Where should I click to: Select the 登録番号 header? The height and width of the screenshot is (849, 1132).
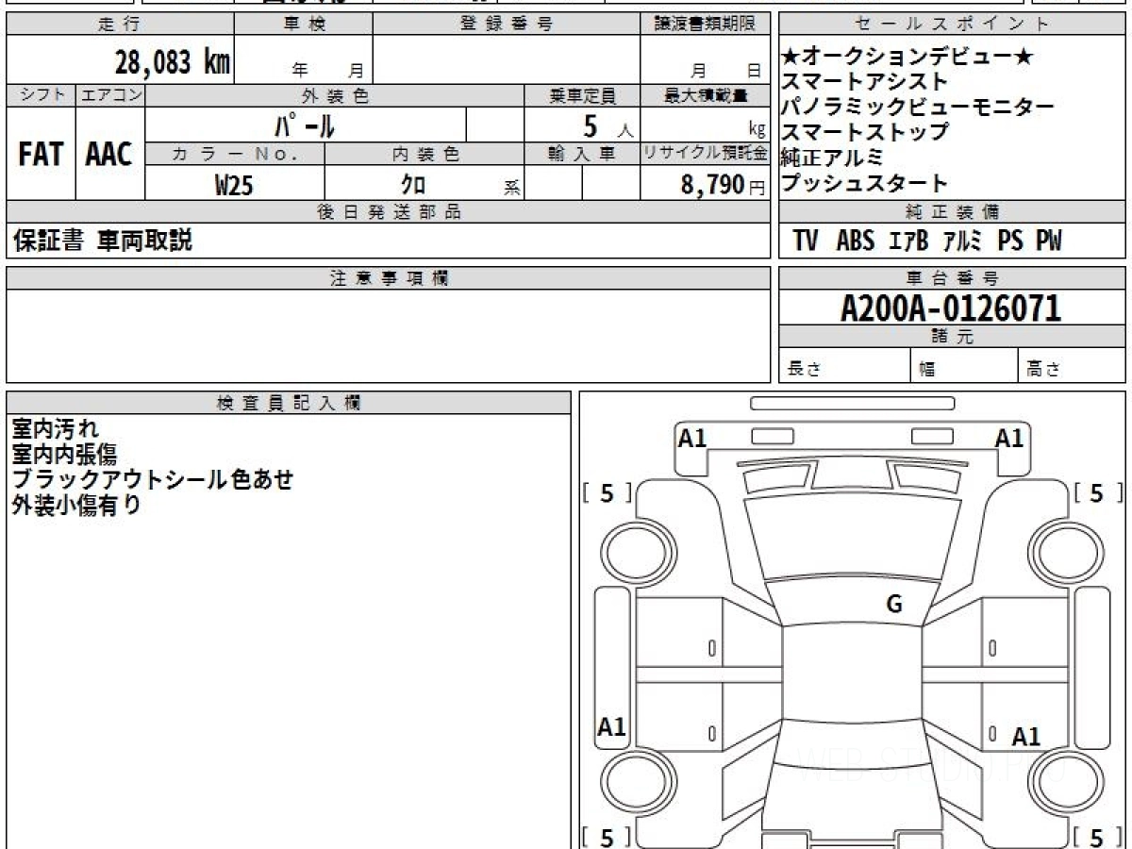pyautogui.click(x=507, y=25)
